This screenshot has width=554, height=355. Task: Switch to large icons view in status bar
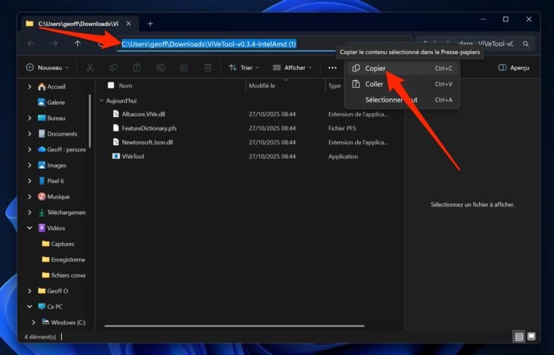(531, 336)
